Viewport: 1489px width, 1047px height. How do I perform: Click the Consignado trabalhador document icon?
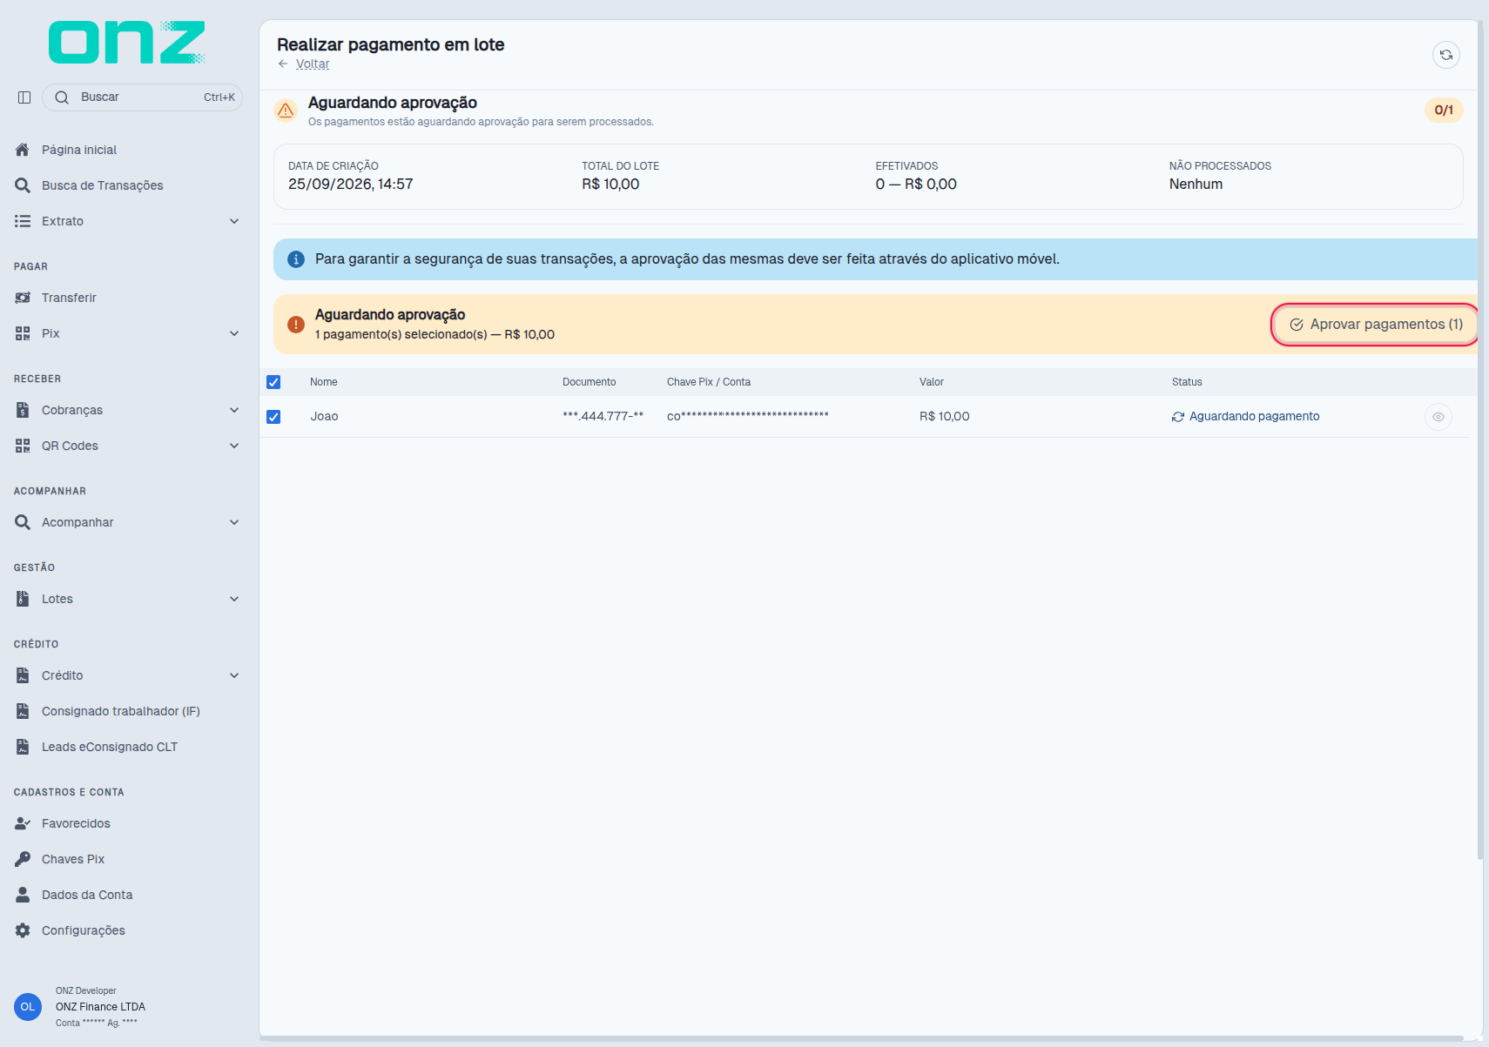click(23, 711)
